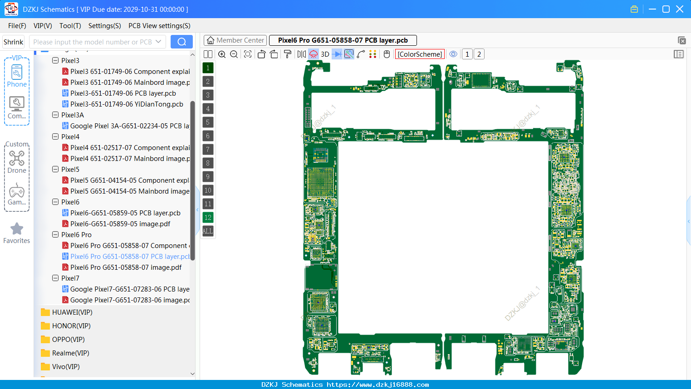Toggle PCB layer 10
The height and width of the screenshot is (389, 691).
pyautogui.click(x=208, y=190)
